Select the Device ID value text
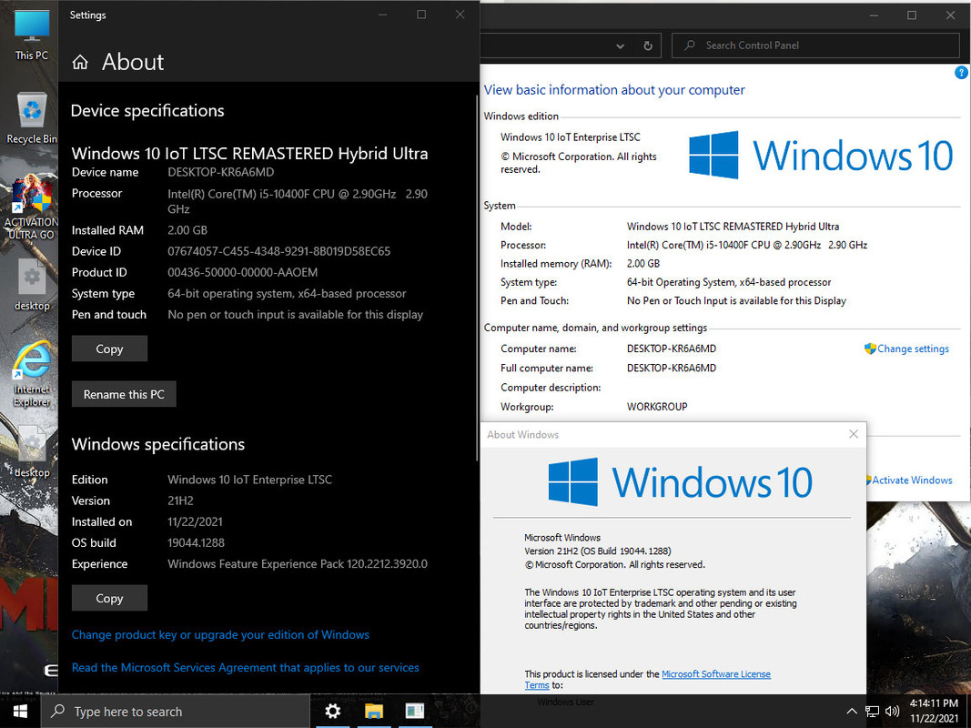 [x=278, y=251]
